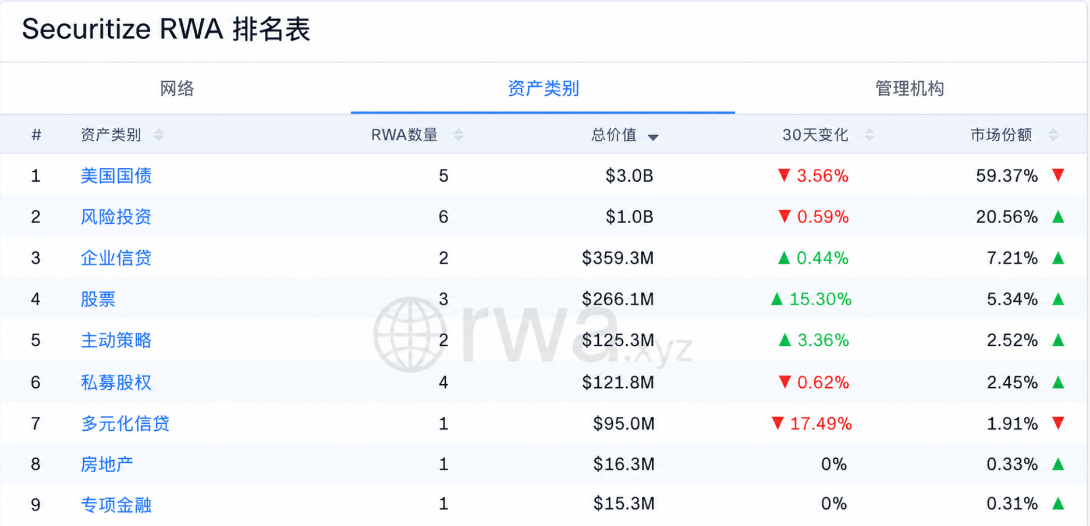Sort by 30天变化 column arrows
Viewport: 1090px width, 526px height.
click(x=869, y=135)
